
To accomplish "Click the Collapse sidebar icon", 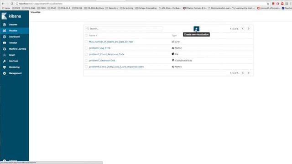I will coord(5,160).
